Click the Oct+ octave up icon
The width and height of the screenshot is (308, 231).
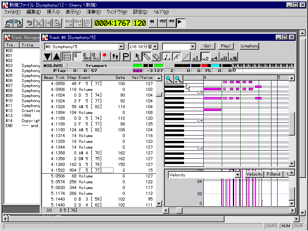pos(69,23)
